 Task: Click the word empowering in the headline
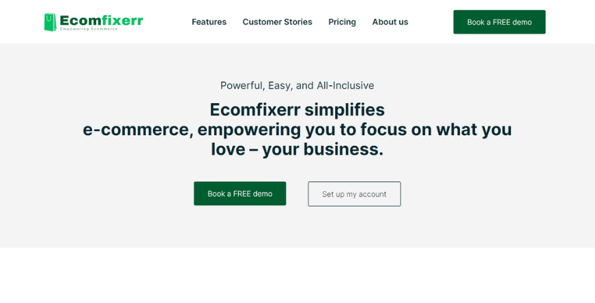coord(249,130)
